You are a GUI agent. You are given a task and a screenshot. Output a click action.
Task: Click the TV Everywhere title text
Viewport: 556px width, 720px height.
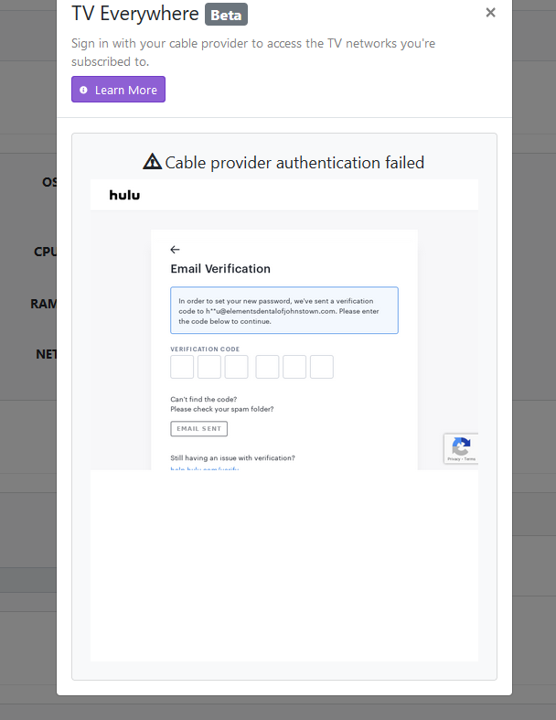pyautogui.click(x=135, y=14)
